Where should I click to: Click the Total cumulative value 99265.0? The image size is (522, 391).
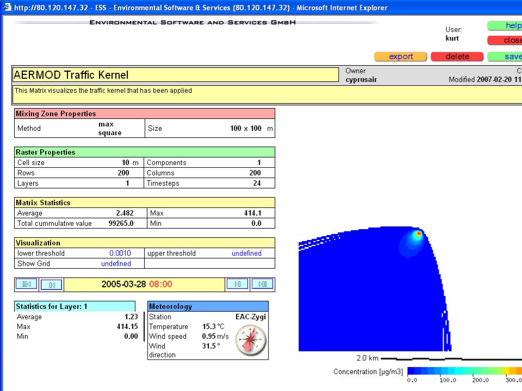click(121, 223)
